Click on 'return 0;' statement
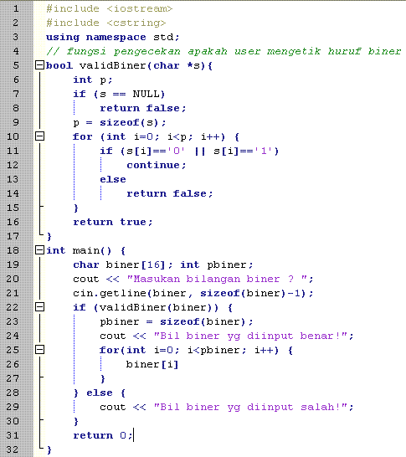This screenshot has width=406, height=457. [103, 435]
